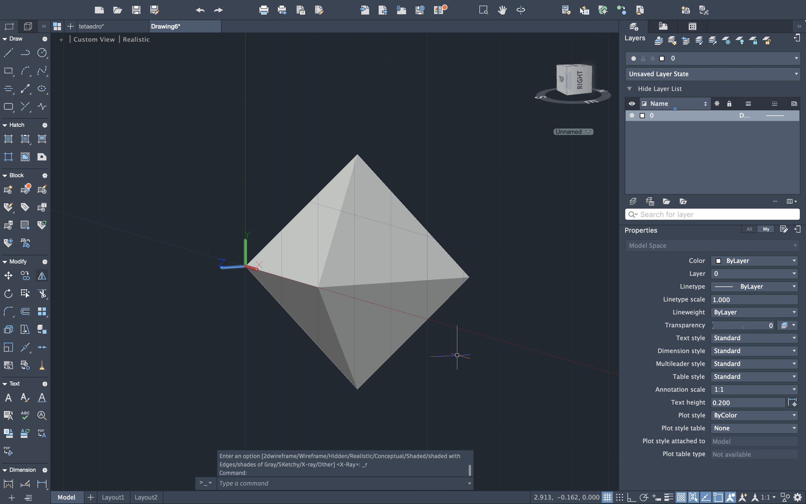Add a new layout with plus button
806x504 pixels.
coord(91,497)
